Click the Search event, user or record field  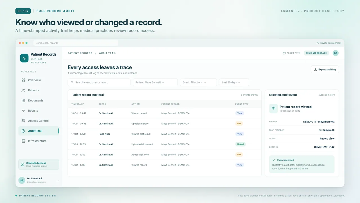99,82
